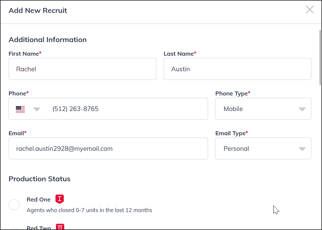The width and height of the screenshot is (322, 230).
Task: Click the Last Name field containing Austin
Action: pos(237,69)
